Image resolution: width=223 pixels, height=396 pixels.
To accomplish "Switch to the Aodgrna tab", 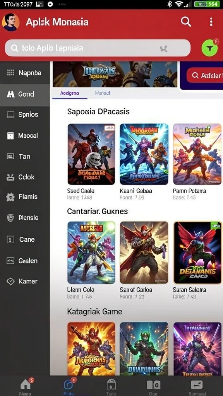I will pyautogui.click(x=70, y=93).
